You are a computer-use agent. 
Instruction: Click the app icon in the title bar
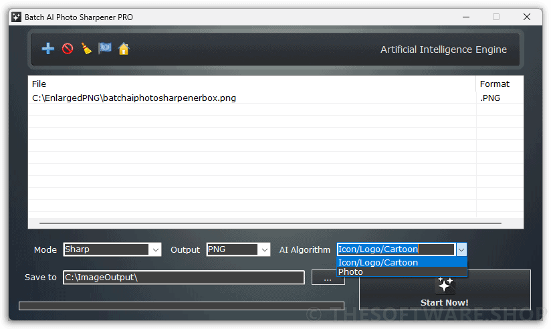coord(16,17)
